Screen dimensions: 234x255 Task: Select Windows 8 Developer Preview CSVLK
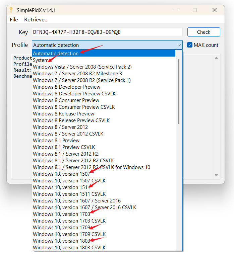104,93
